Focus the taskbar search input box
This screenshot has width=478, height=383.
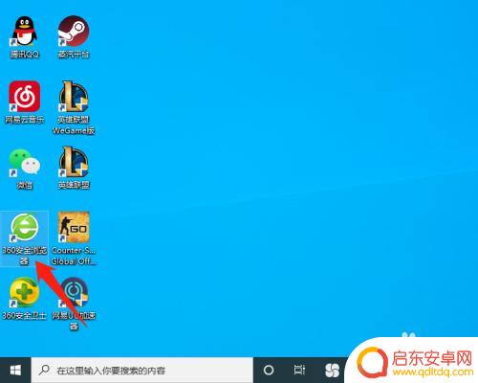(142, 371)
